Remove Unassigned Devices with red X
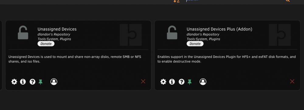This screenshot has width=304, height=110. click(143, 82)
